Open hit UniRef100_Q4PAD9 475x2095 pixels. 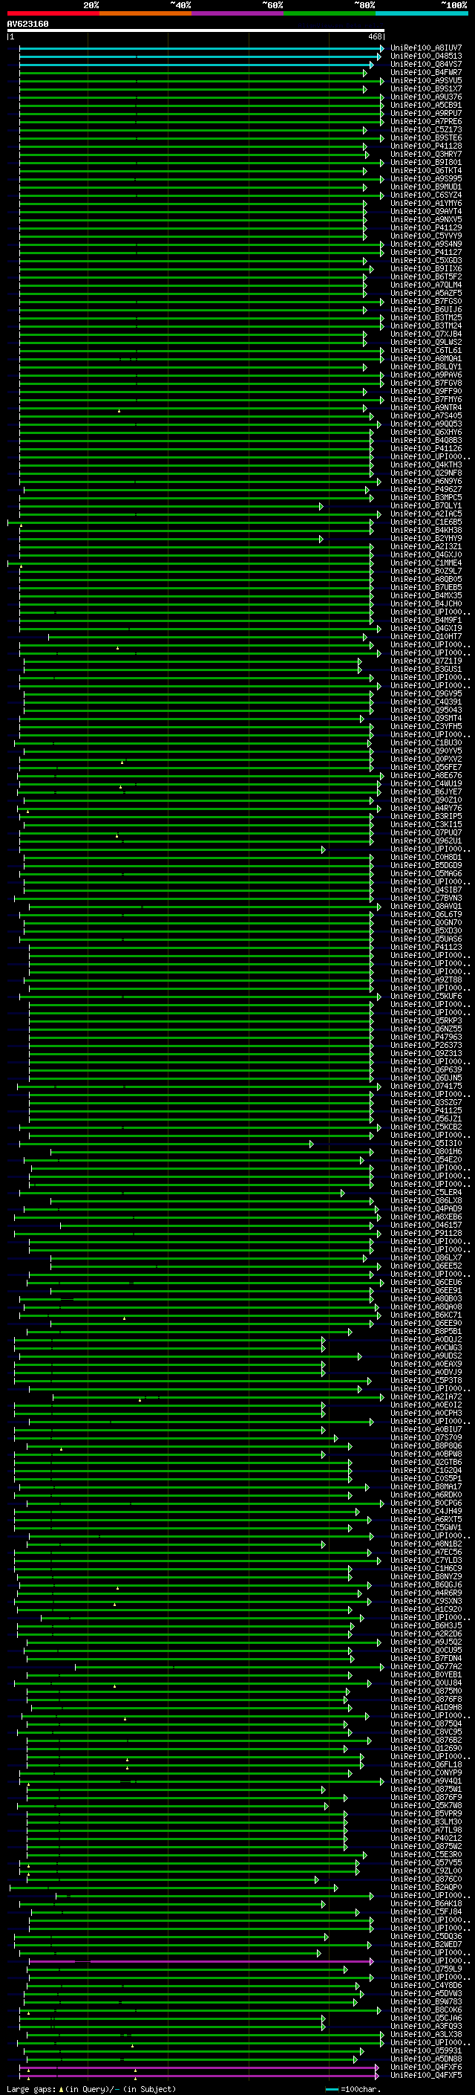tap(426, 1208)
